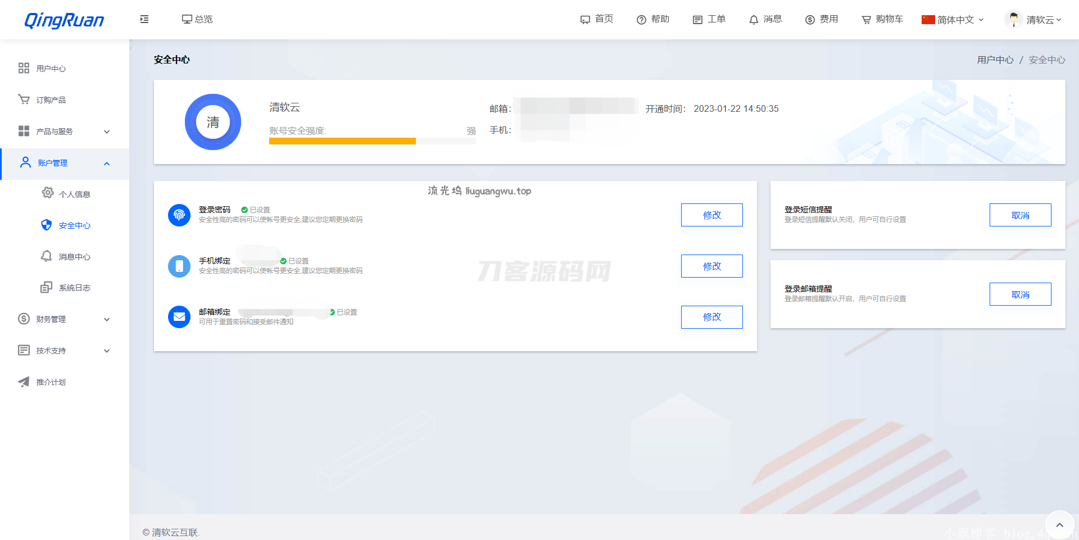Open 工单 tickets via the document icon
The height and width of the screenshot is (540, 1079).
pyautogui.click(x=709, y=19)
